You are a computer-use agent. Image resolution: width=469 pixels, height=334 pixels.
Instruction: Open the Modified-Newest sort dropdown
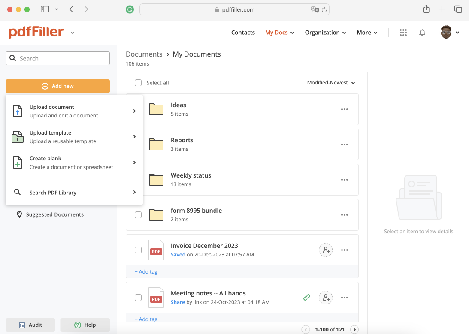[x=331, y=83]
